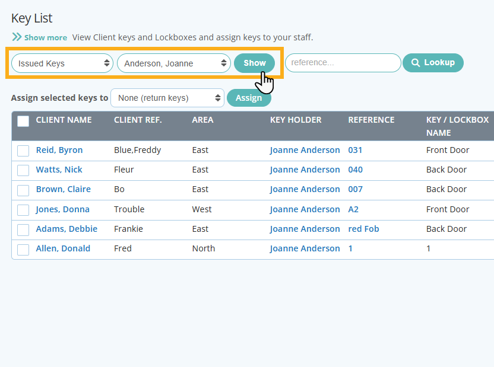Image resolution: width=494 pixels, height=367 pixels.
Task: Click Joanne Anderson key holder in Watts row
Action: [x=305, y=170]
